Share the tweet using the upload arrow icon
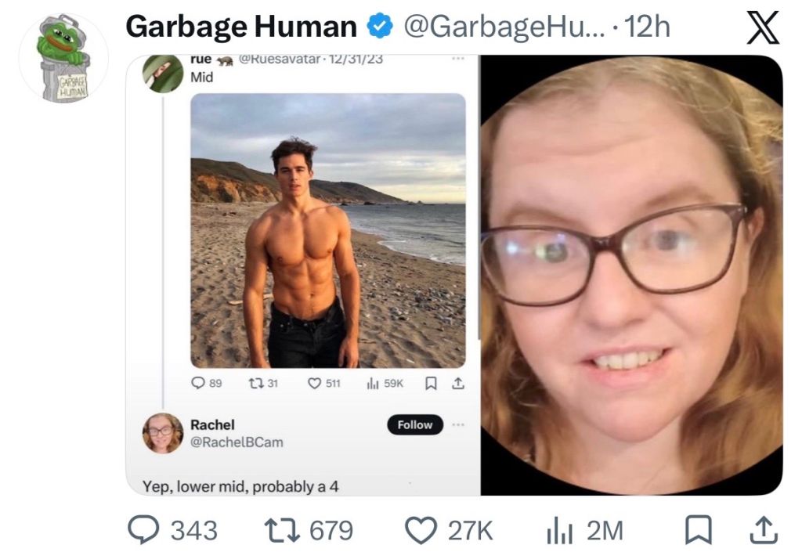Viewport: 802px width, 552px height. [764, 529]
